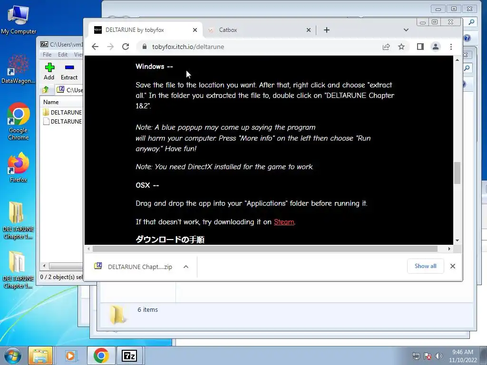Click the horizontal scrollbar right arrow
487x365 pixels.
[449, 249]
